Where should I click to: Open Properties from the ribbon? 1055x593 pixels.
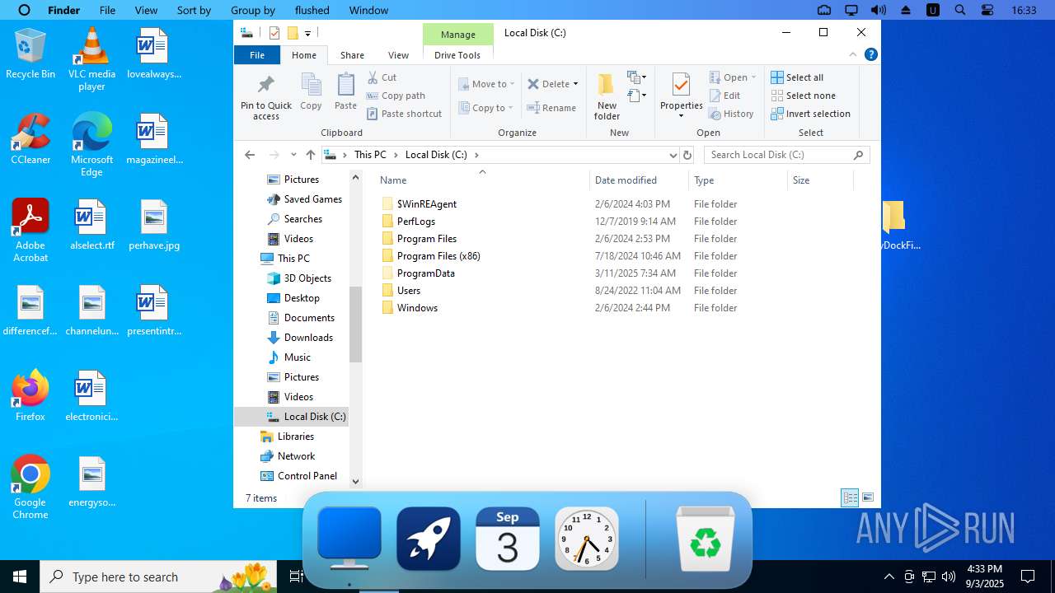click(x=681, y=95)
